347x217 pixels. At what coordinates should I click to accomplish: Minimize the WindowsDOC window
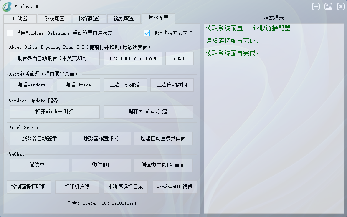coord(316,6)
